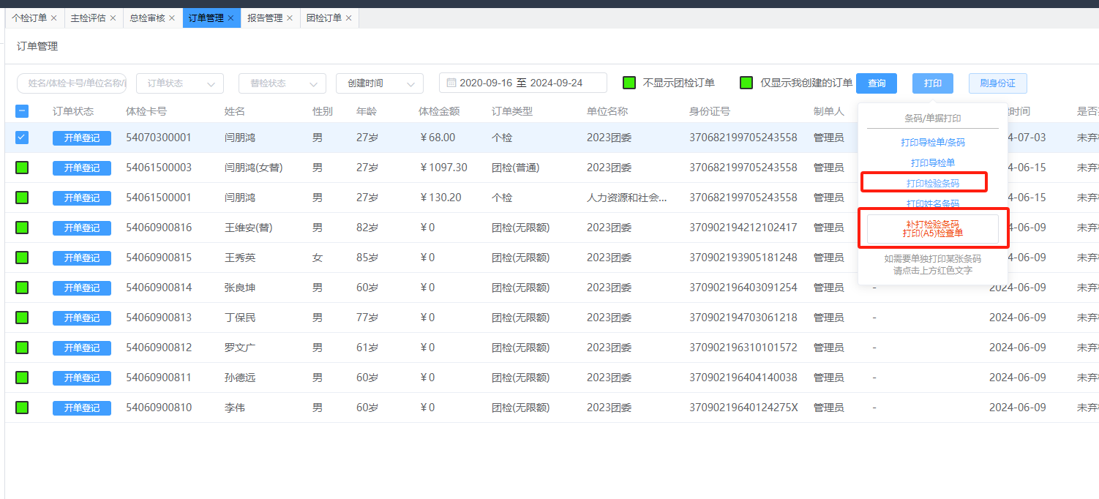Close the 个检订单 tab

coord(53,18)
